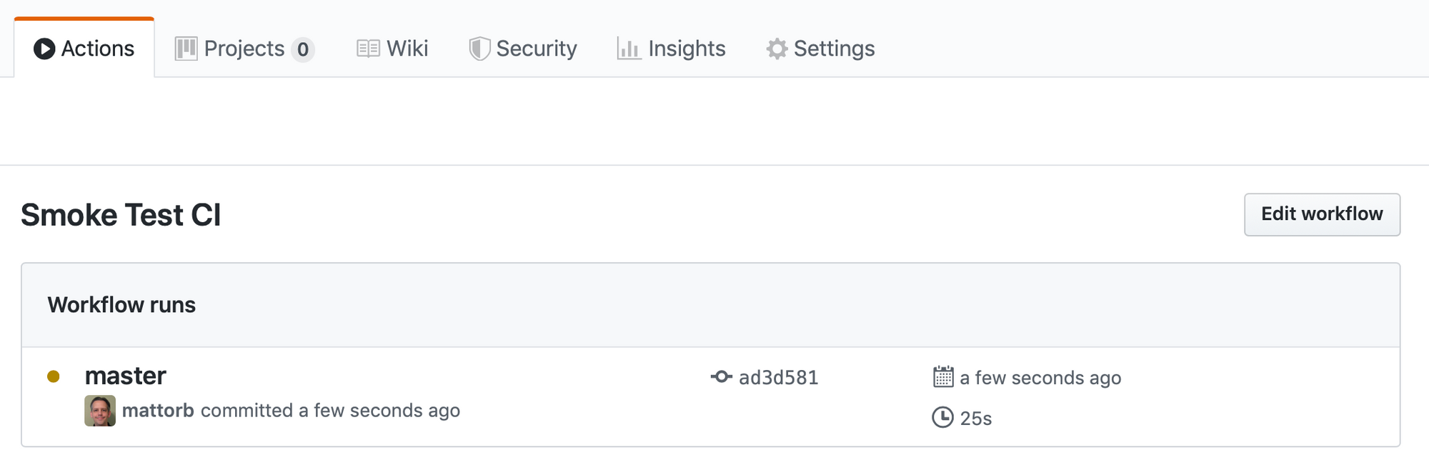Viewport: 1429px width, 465px height.
Task: Click the calendar icon near the timestamp
Action: (943, 377)
